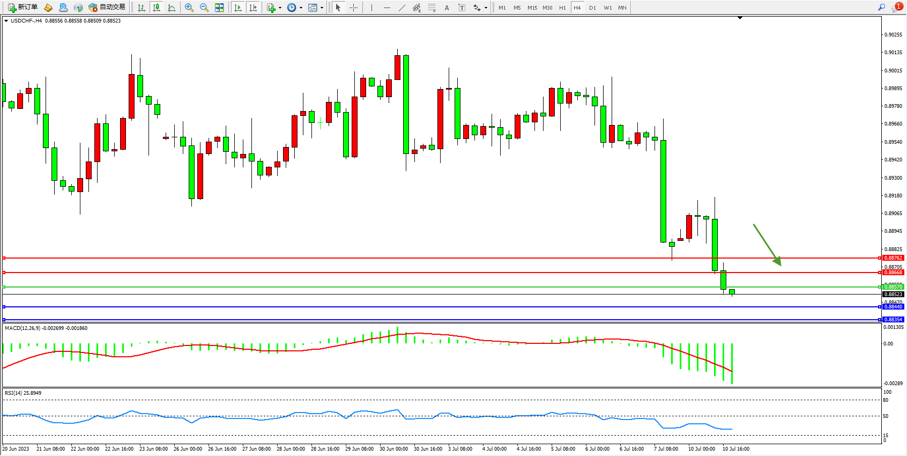Screen dimensions: 907x456
Task: Open the periods clock dropdown arrow
Action: 301,8
